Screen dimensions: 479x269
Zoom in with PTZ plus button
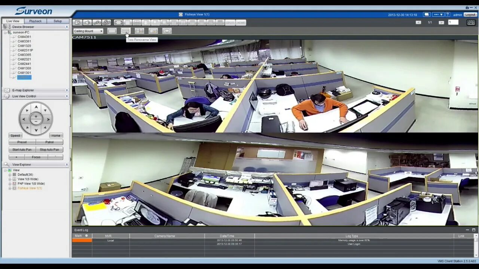36,117
